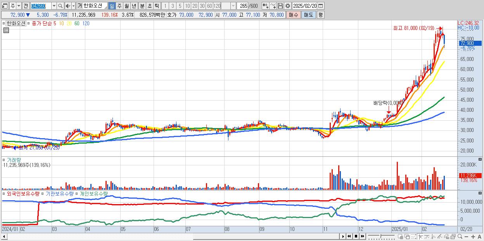Expand dropdown next to speaker icon
Viewport: 484px width, 241px height.
click(x=73, y=6)
